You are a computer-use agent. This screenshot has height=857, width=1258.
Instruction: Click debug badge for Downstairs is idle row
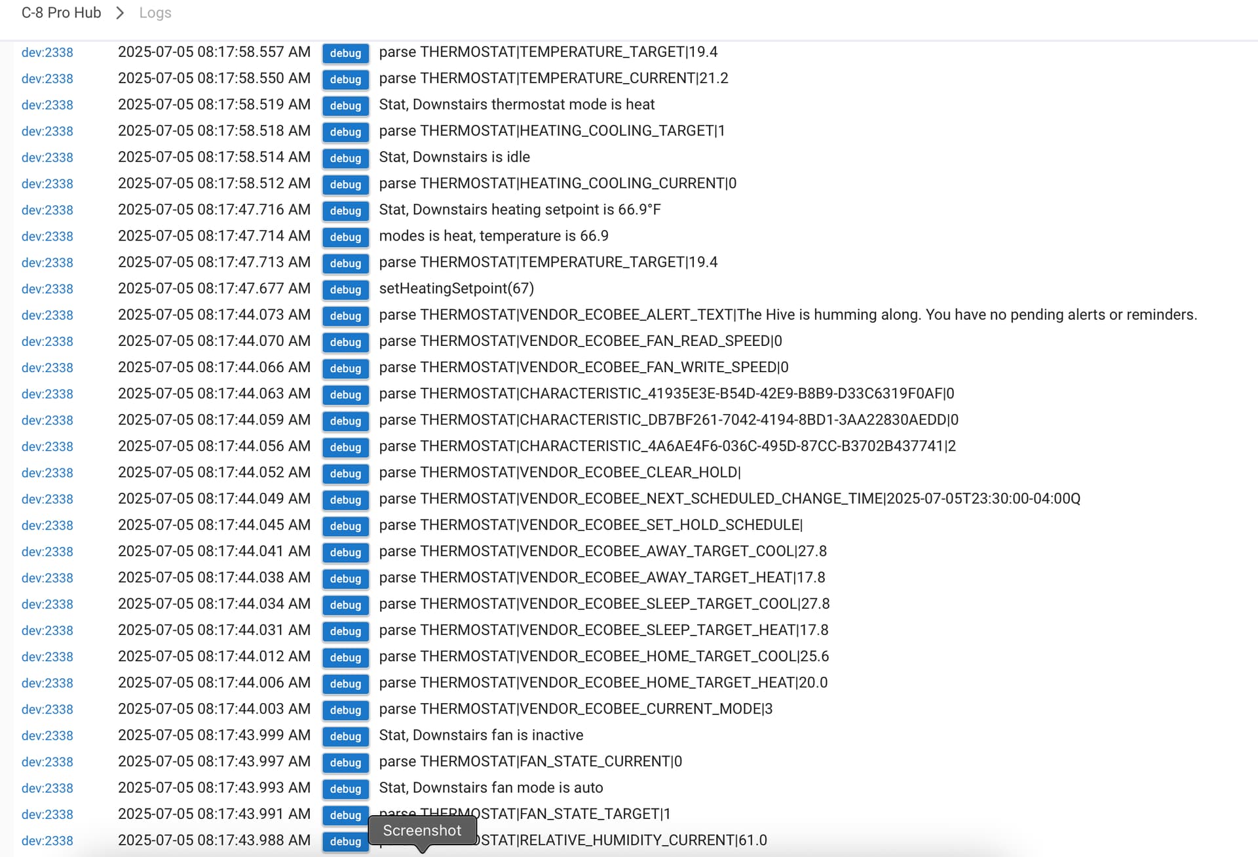click(345, 158)
